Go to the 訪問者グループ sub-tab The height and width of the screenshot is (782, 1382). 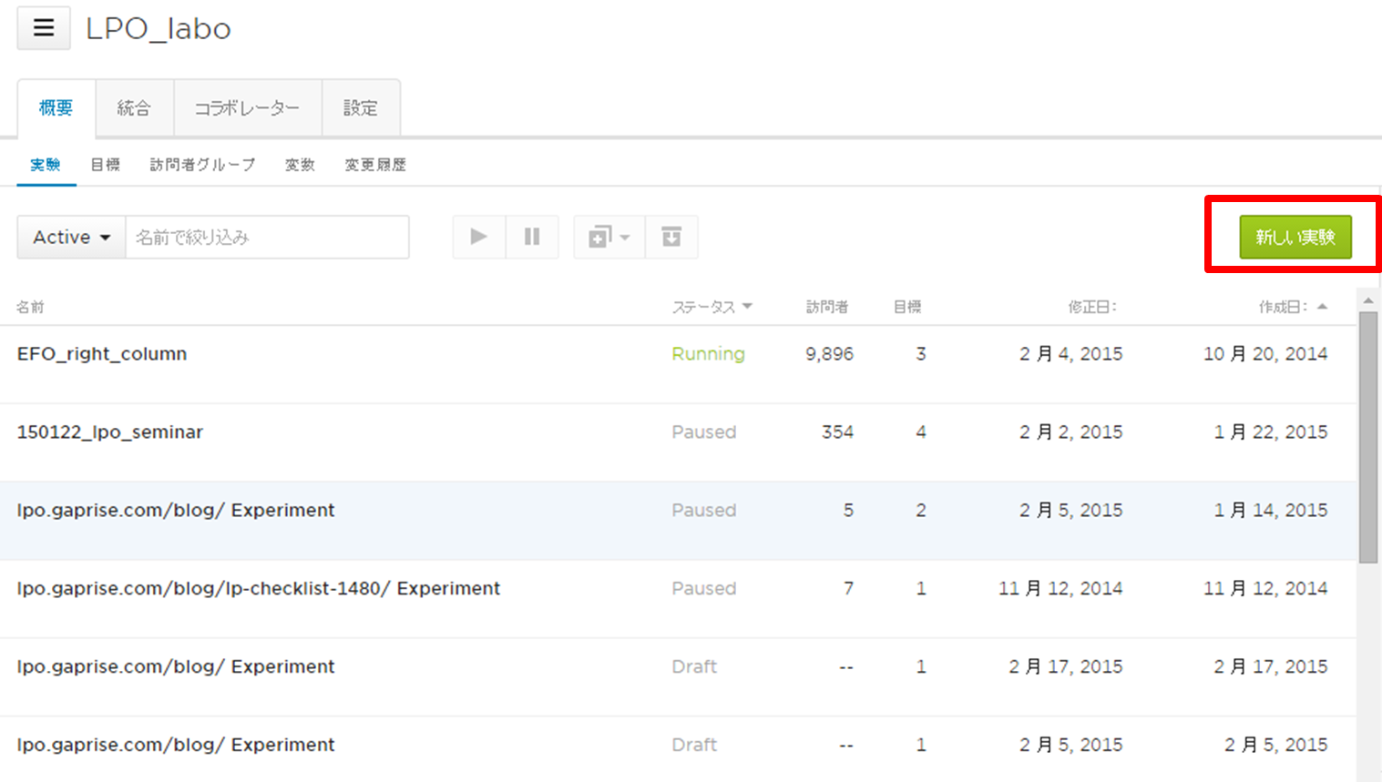click(x=202, y=165)
